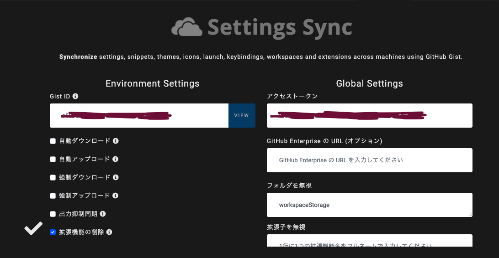The height and width of the screenshot is (258, 499).
Task: Click the info icon next to Gist ID
Action: point(75,96)
